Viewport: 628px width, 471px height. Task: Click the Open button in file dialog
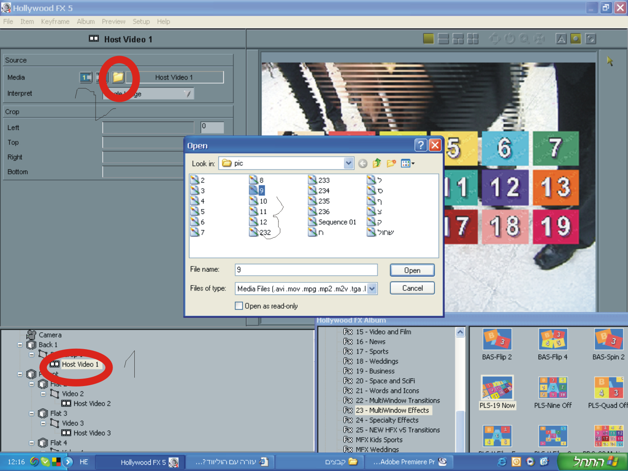412,270
